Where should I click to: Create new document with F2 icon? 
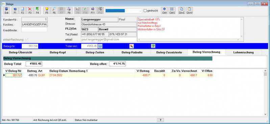coord(22,10)
